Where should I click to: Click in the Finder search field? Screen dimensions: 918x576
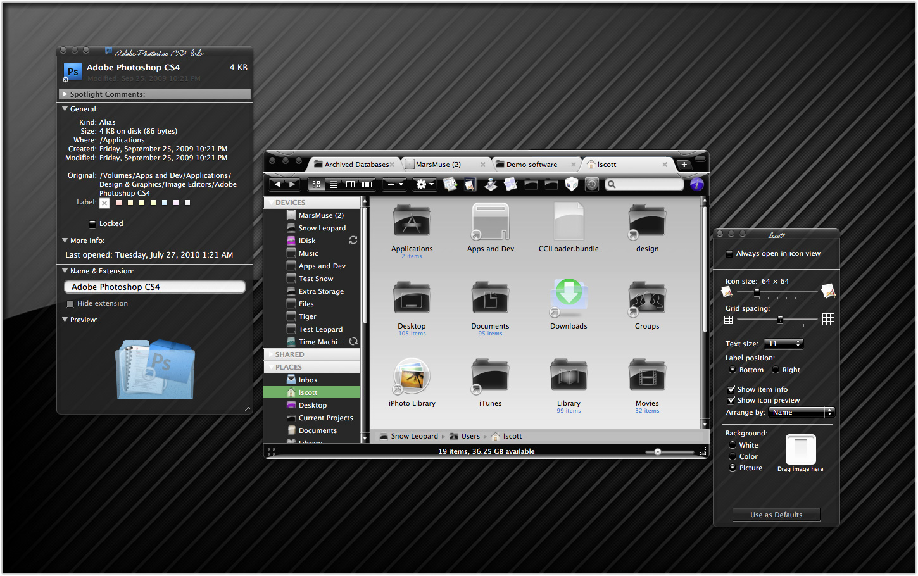click(644, 184)
